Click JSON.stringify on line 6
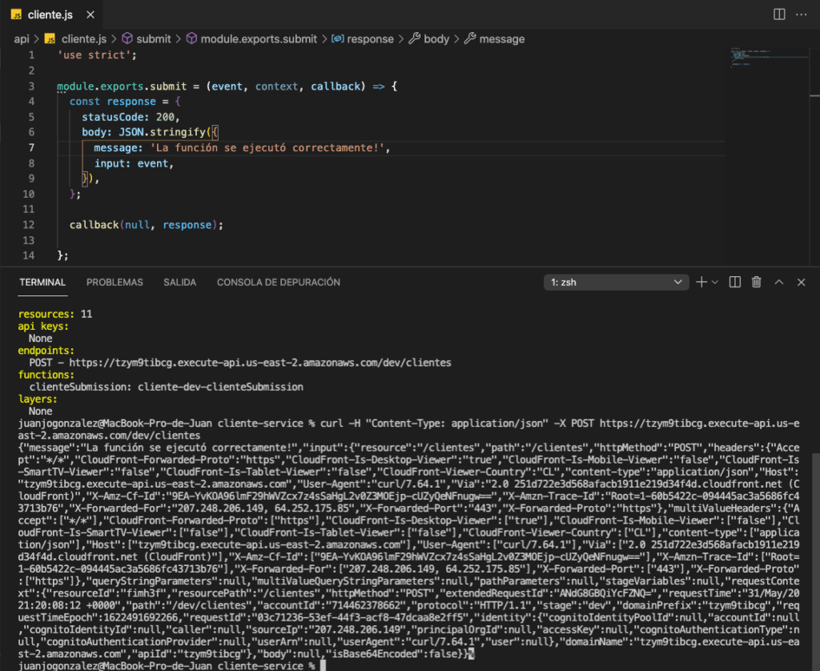 point(162,132)
